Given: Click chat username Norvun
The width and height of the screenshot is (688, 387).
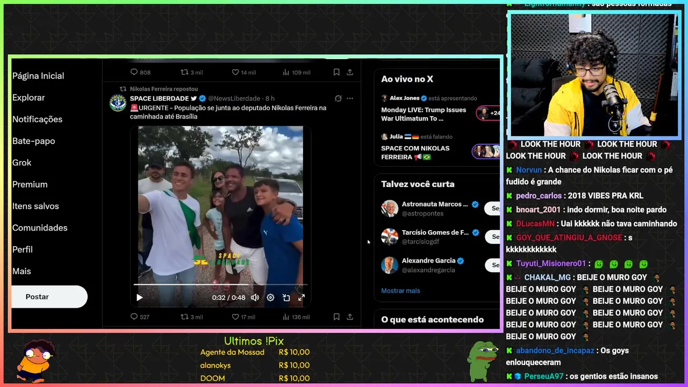Looking at the screenshot, I should pos(529,170).
